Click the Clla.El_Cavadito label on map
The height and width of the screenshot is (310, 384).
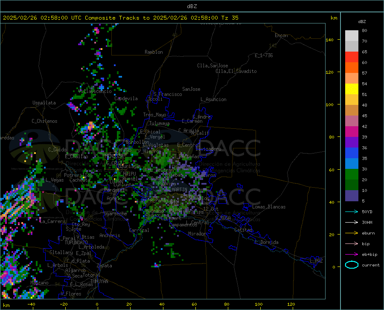click(236, 71)
